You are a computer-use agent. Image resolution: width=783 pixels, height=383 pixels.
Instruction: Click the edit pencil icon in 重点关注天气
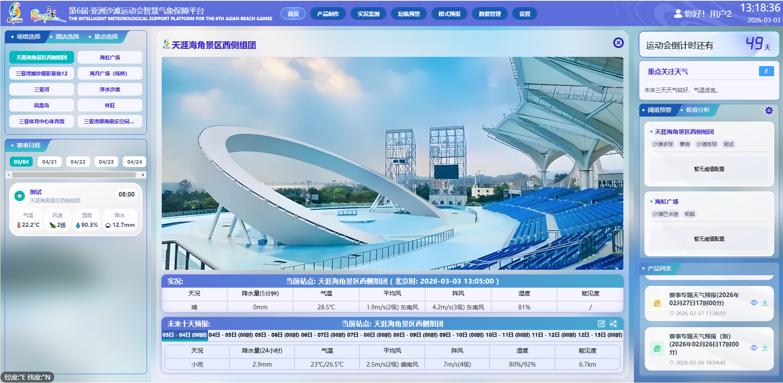(x=766, y=71)
